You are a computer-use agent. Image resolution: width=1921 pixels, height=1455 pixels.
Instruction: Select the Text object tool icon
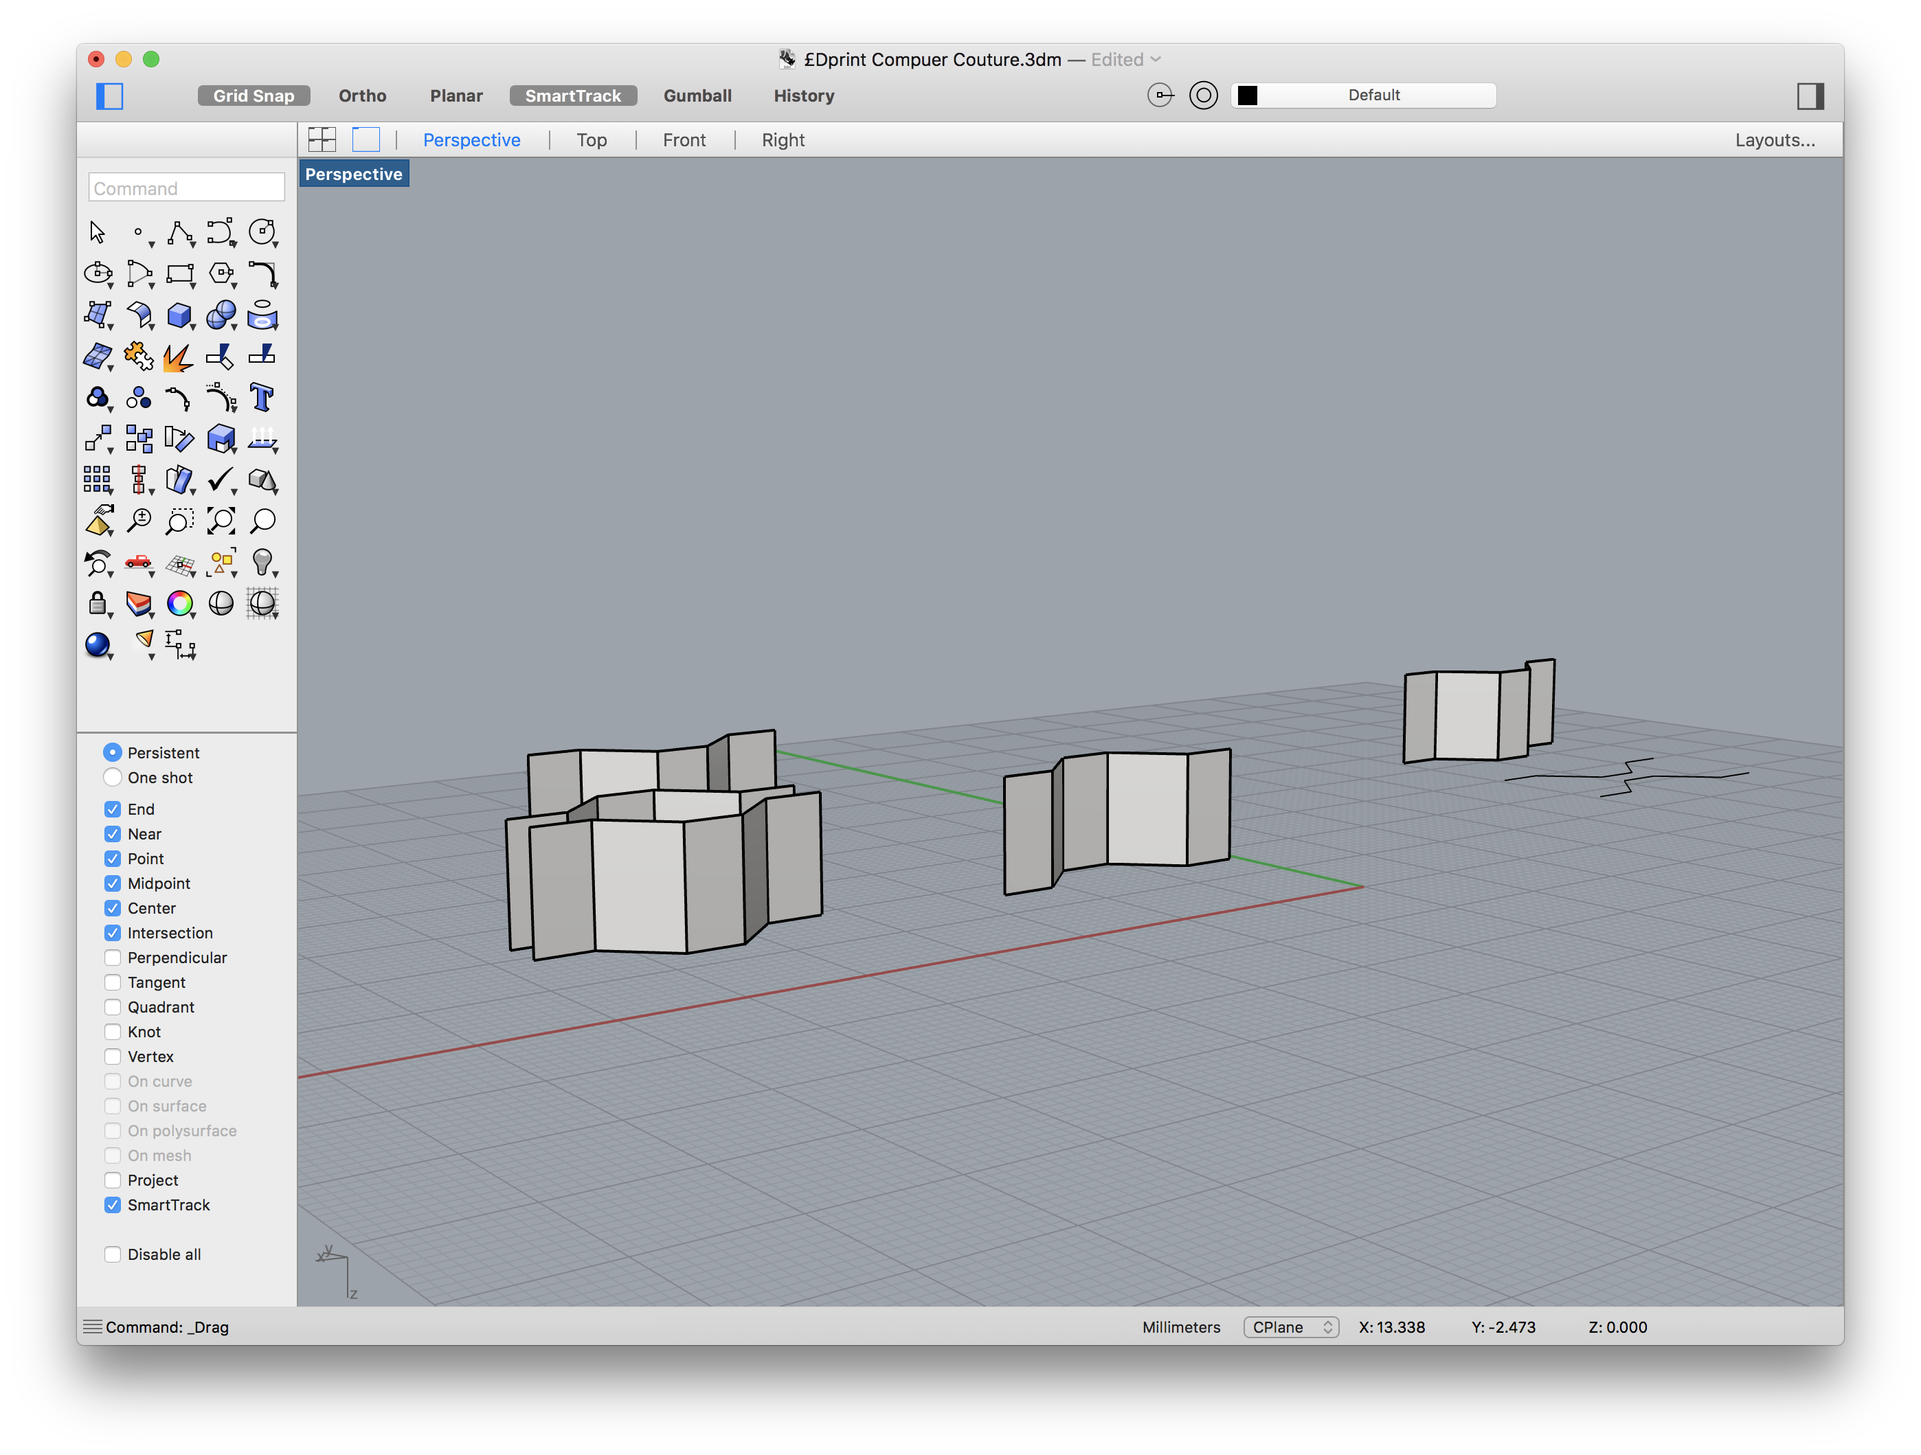click(x=261, y=398)
